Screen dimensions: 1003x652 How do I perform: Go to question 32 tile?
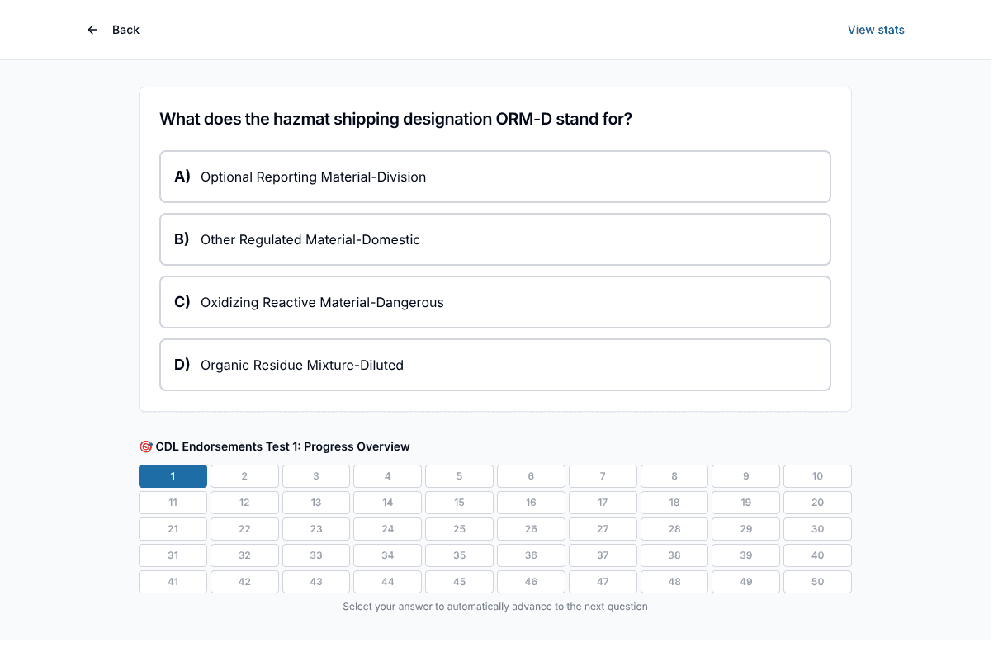(244, 555)
